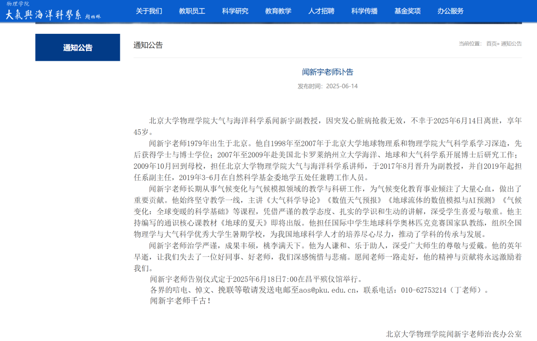Click the article title 闻新宇老师讣告
Viewport: 537px width, 341px height.
tap(328, 72)
